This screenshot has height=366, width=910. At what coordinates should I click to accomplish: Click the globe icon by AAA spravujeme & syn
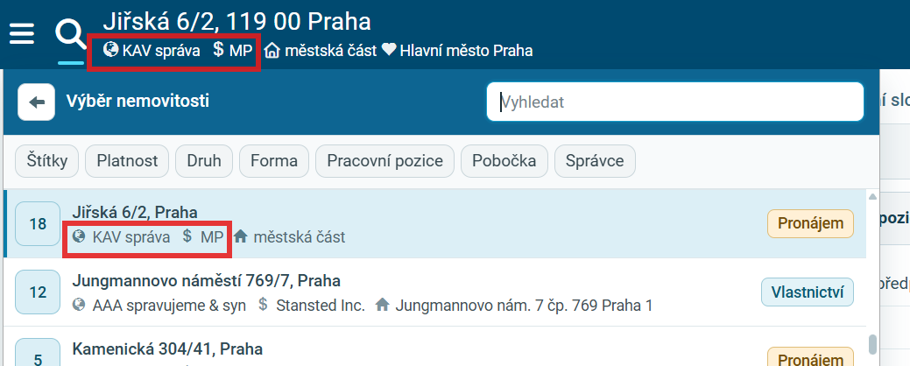point(80,305)
